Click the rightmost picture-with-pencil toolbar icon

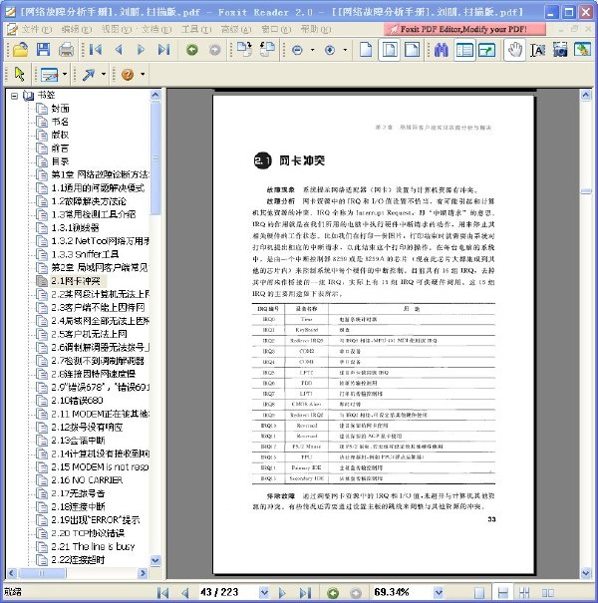coord(582,50)
